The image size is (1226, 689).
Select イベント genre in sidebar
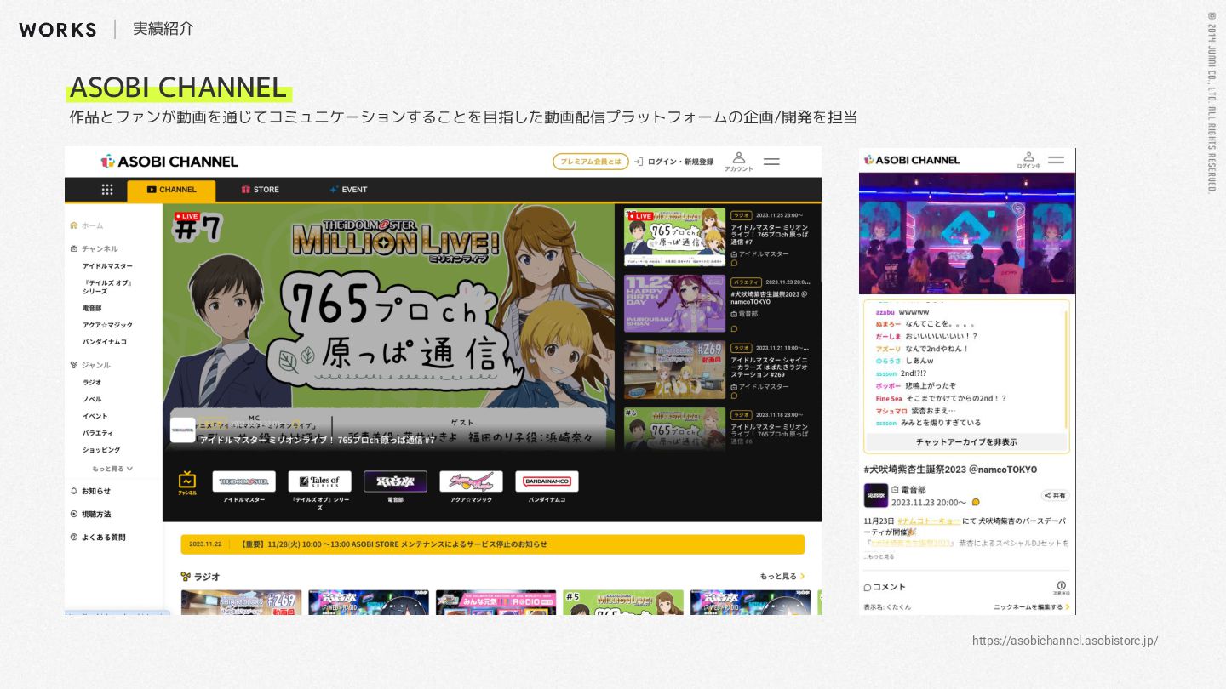click(95, 416)
